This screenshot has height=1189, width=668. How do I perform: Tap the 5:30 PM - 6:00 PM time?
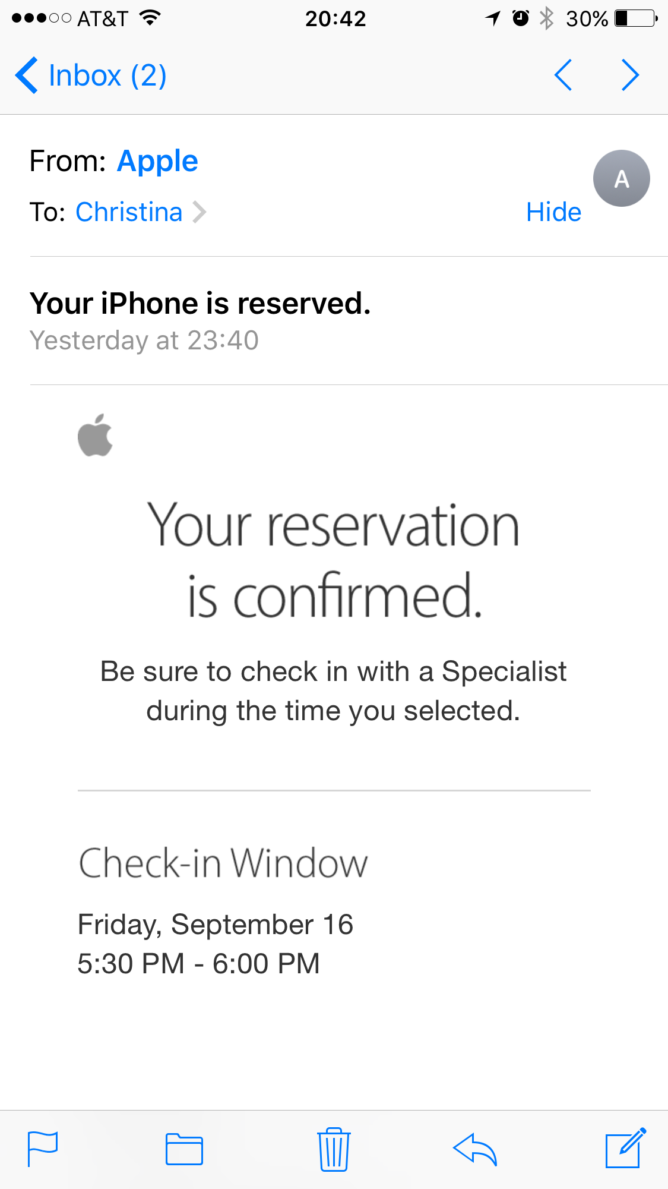pyautogui.click(x=199, y=964)
